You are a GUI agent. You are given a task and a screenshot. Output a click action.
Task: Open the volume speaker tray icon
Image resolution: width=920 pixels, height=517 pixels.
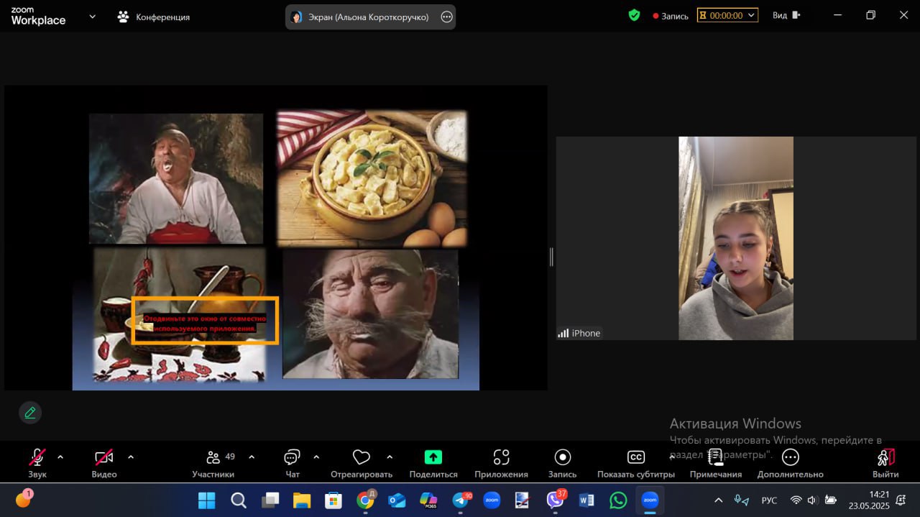(x=812, y=500)
